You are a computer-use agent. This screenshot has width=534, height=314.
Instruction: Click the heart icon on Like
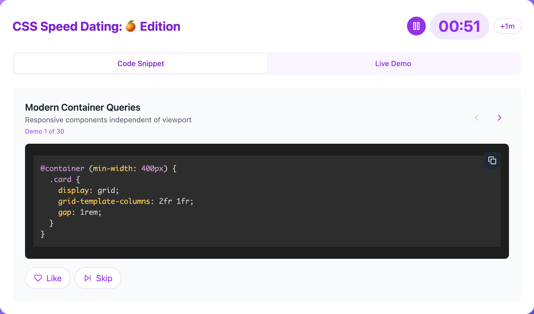(x=38, y=278)
